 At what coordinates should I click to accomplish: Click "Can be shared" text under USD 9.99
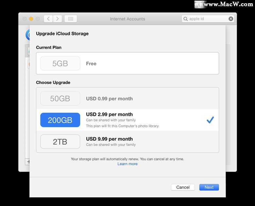pos(111,144)
